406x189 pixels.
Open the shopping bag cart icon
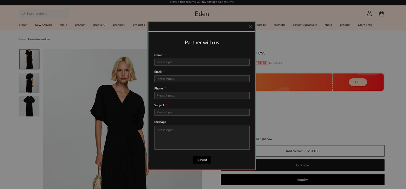(x=382, y=14)
